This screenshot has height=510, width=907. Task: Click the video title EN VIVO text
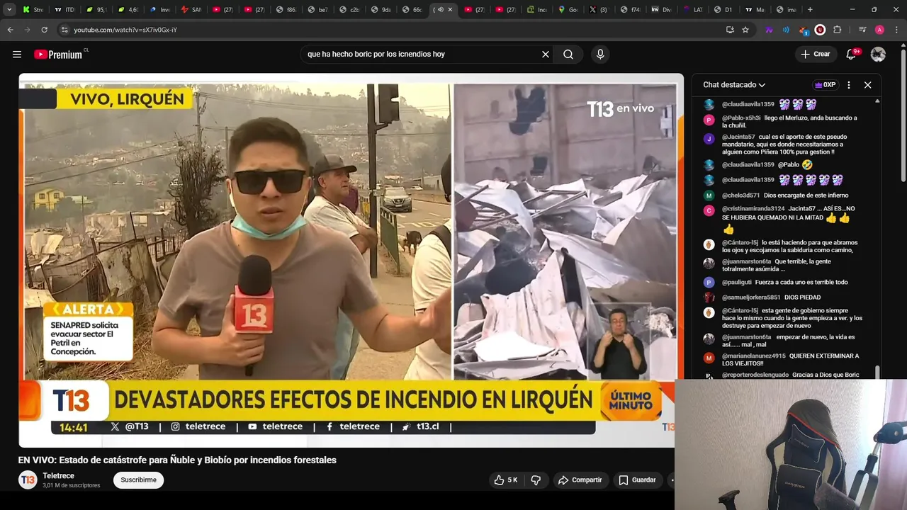point(177,460)
